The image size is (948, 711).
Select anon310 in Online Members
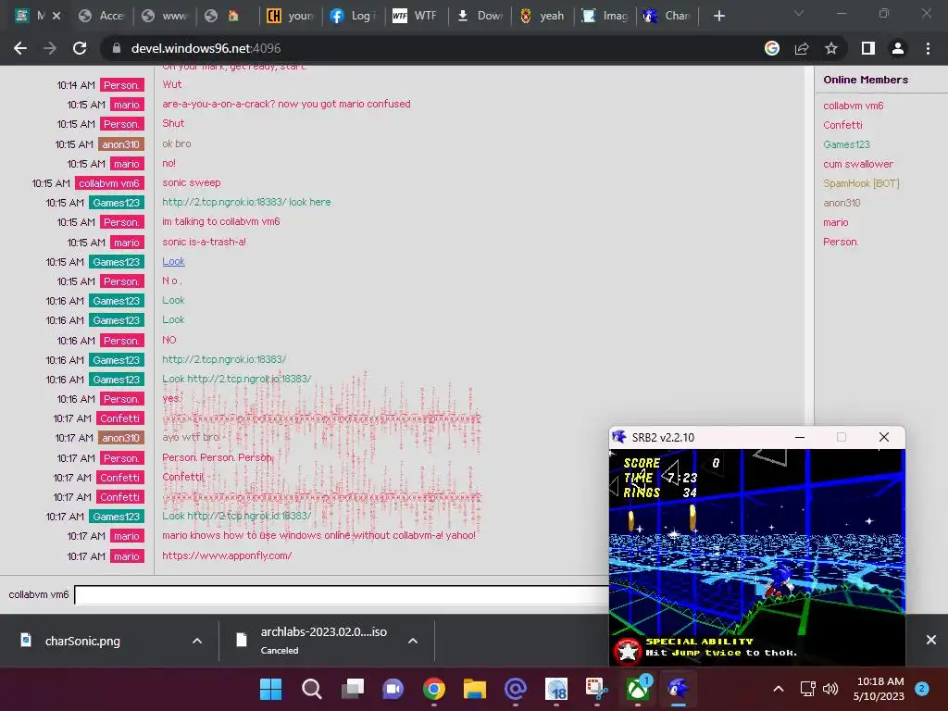pyautogui.click(x=842, y=203)
